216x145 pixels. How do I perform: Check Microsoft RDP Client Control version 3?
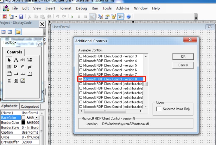coord(81,56)
